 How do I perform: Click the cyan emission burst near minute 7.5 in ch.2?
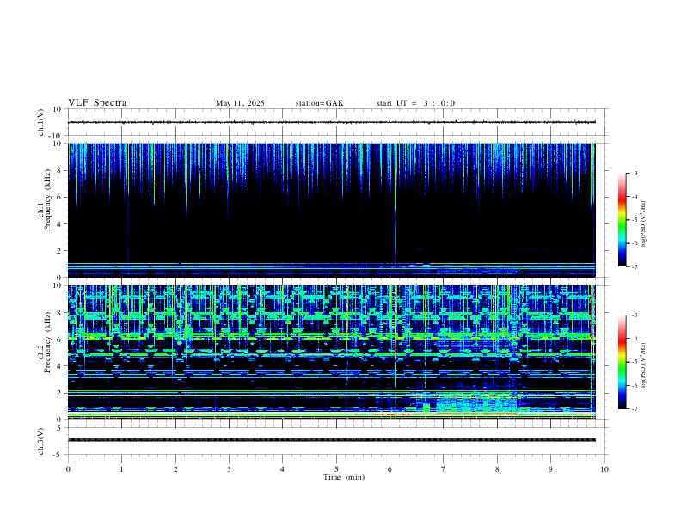click(x=475, y=403)
